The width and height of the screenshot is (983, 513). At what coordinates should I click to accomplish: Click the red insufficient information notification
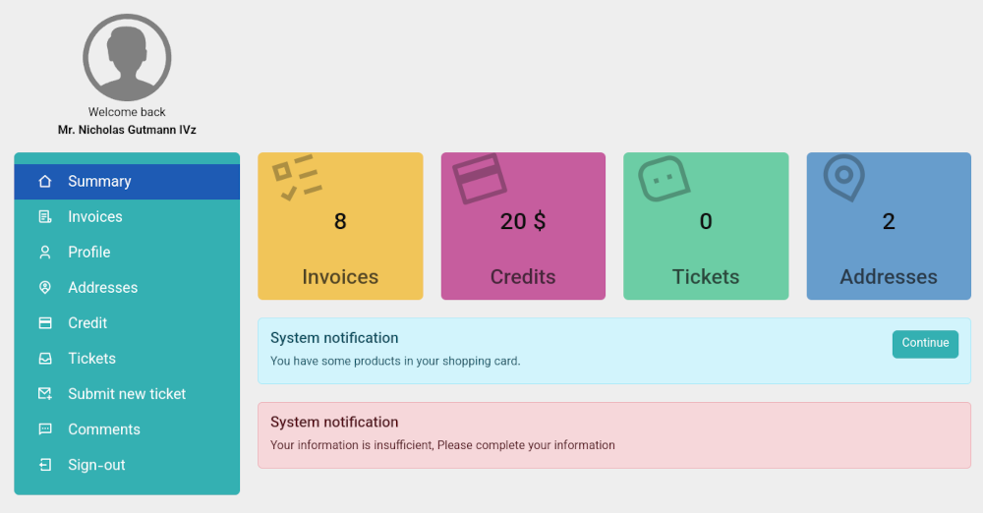pyautogui.click(x=614, y=435)
